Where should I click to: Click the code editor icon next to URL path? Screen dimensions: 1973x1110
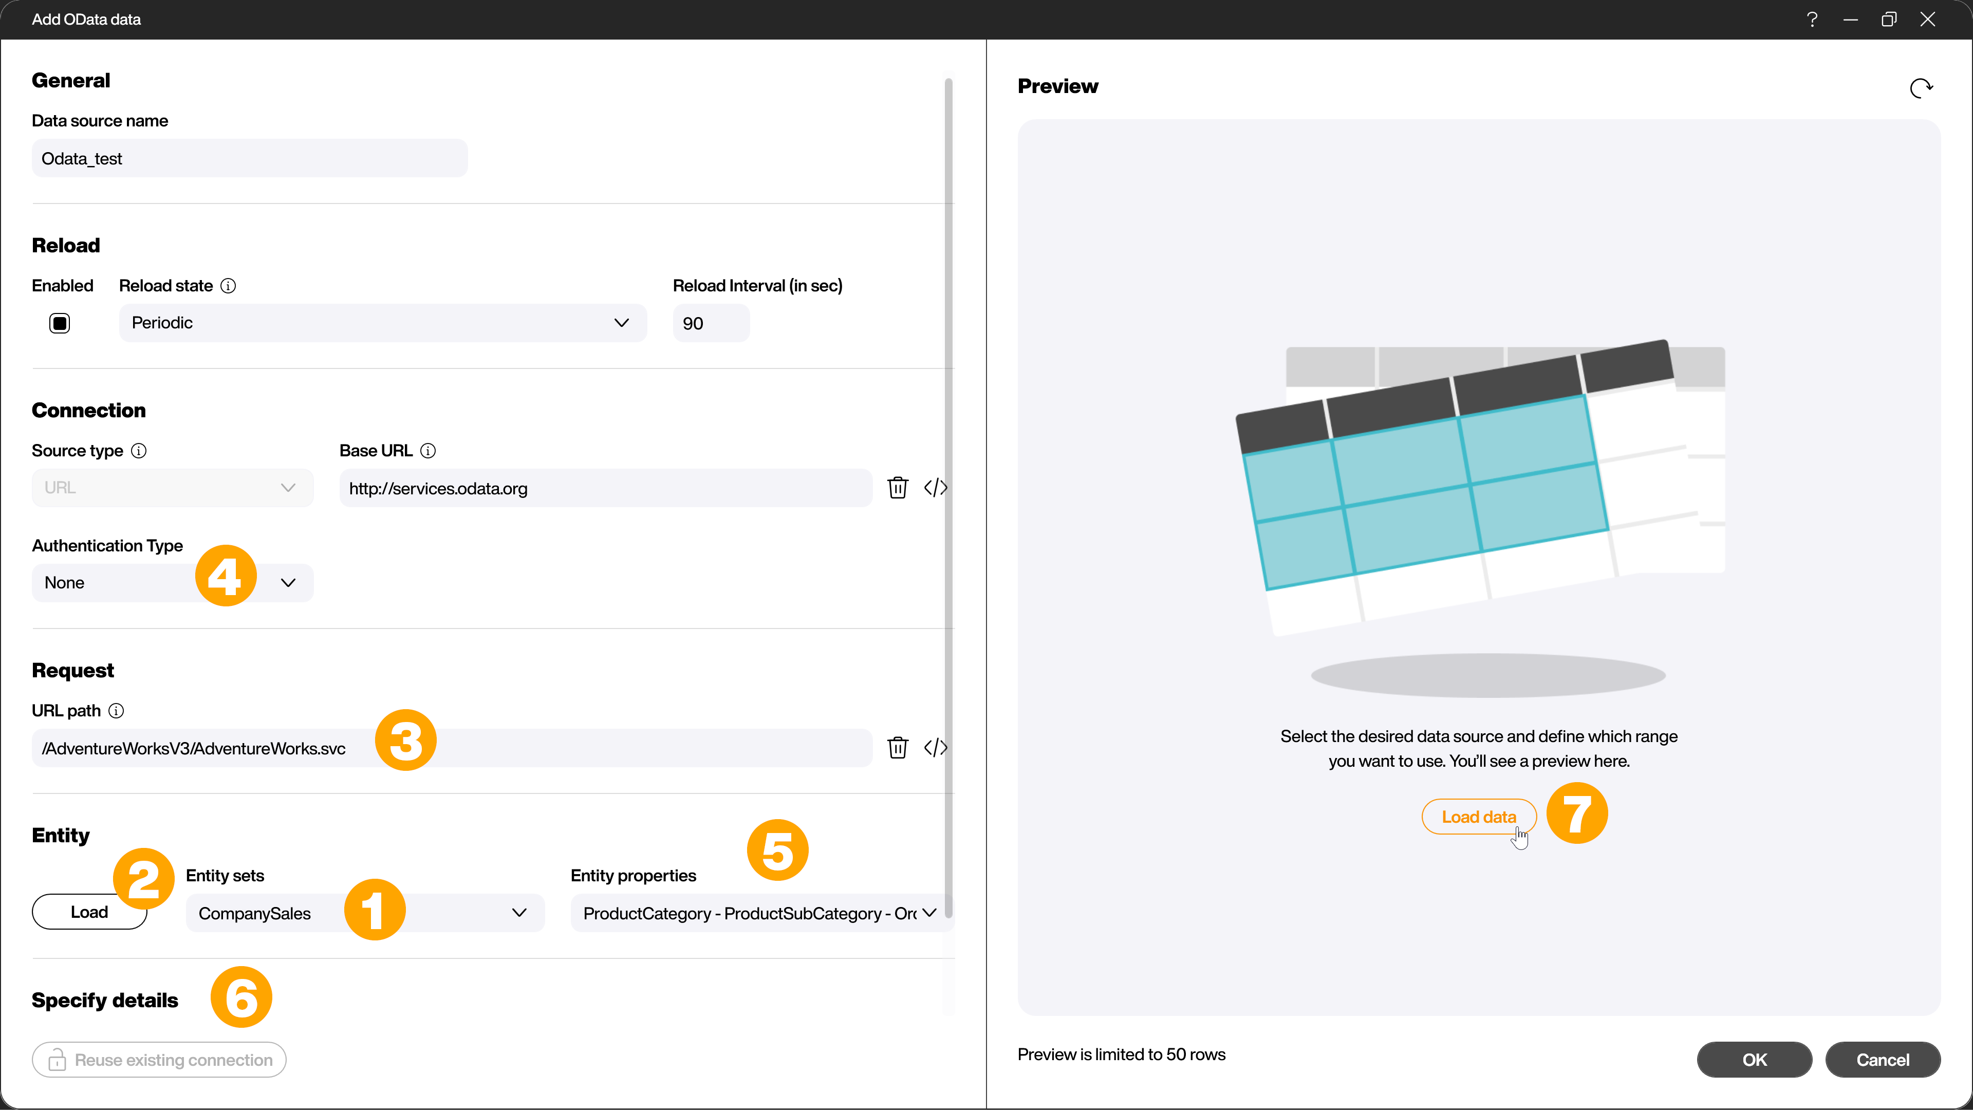pos(936,747)
